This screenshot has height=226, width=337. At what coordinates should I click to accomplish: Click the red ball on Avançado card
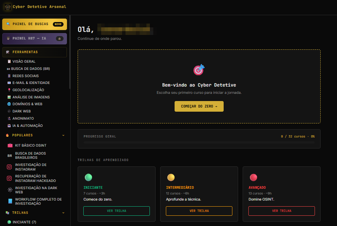pos(253,177)
